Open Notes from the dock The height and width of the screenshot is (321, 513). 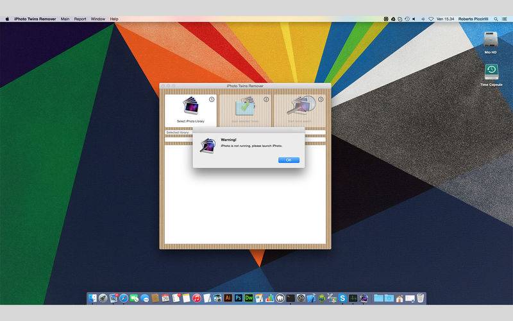pos(186,298)
